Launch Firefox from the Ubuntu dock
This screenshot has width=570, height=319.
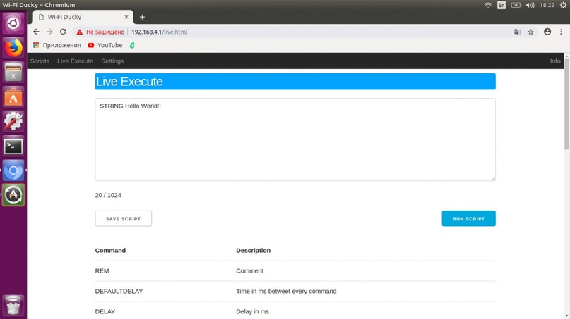pos(13,48)
